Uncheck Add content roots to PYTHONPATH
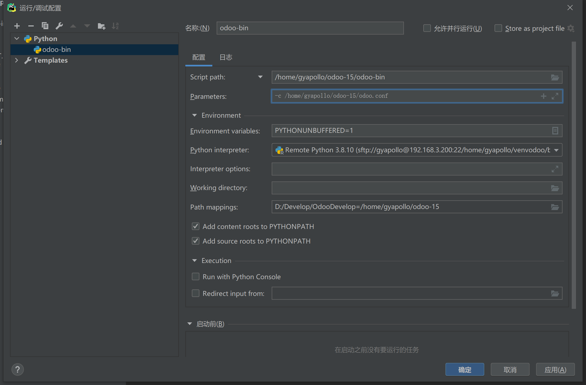The height and width of the screenshot is (385, 586). pos(196,226)
